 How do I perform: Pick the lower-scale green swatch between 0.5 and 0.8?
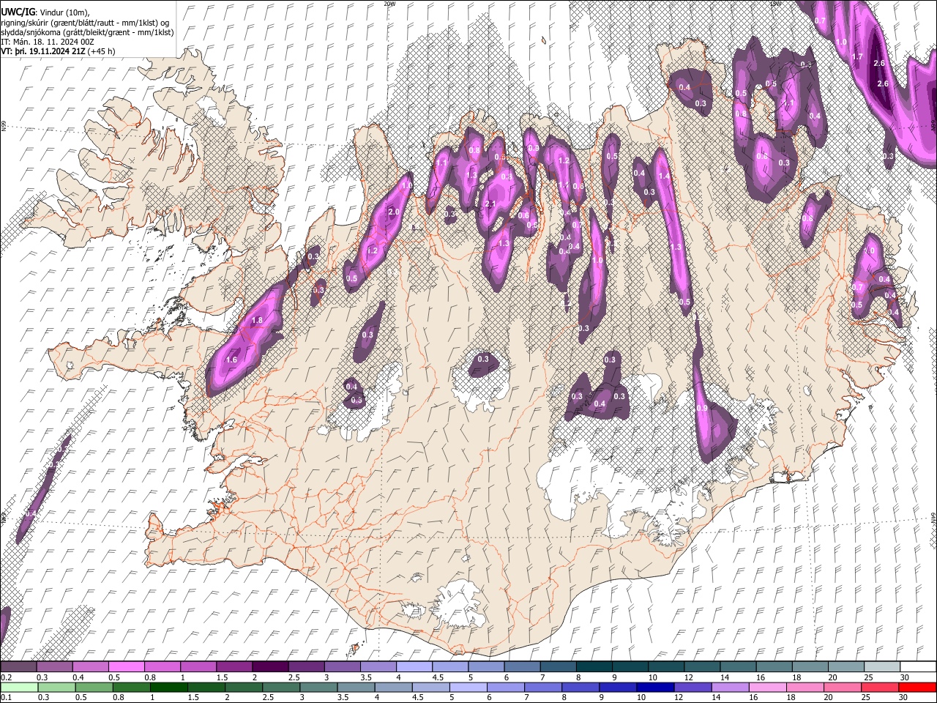(94, 687)
